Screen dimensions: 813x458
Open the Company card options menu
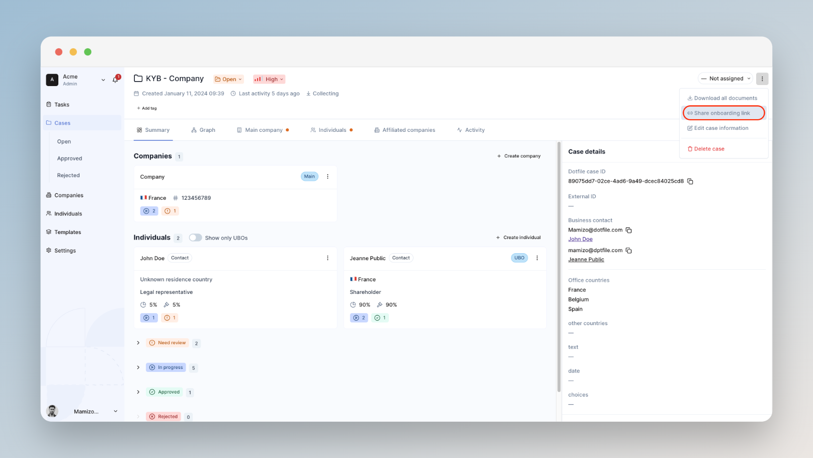tap(328, 176)
